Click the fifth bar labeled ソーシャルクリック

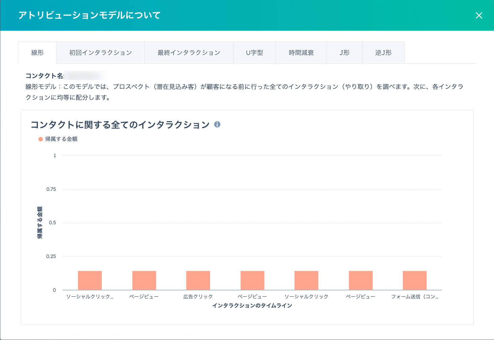pyautogui.click(x=306, y=280)
